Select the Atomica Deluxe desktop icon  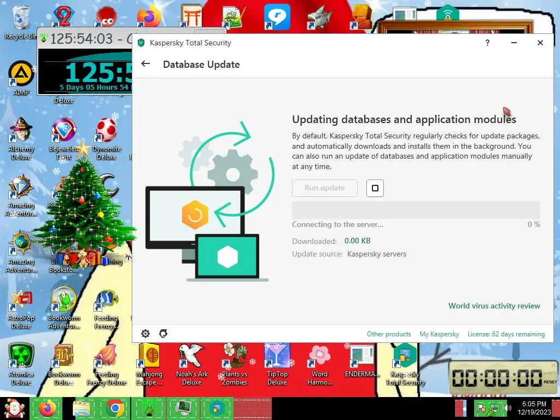(21, 364)
